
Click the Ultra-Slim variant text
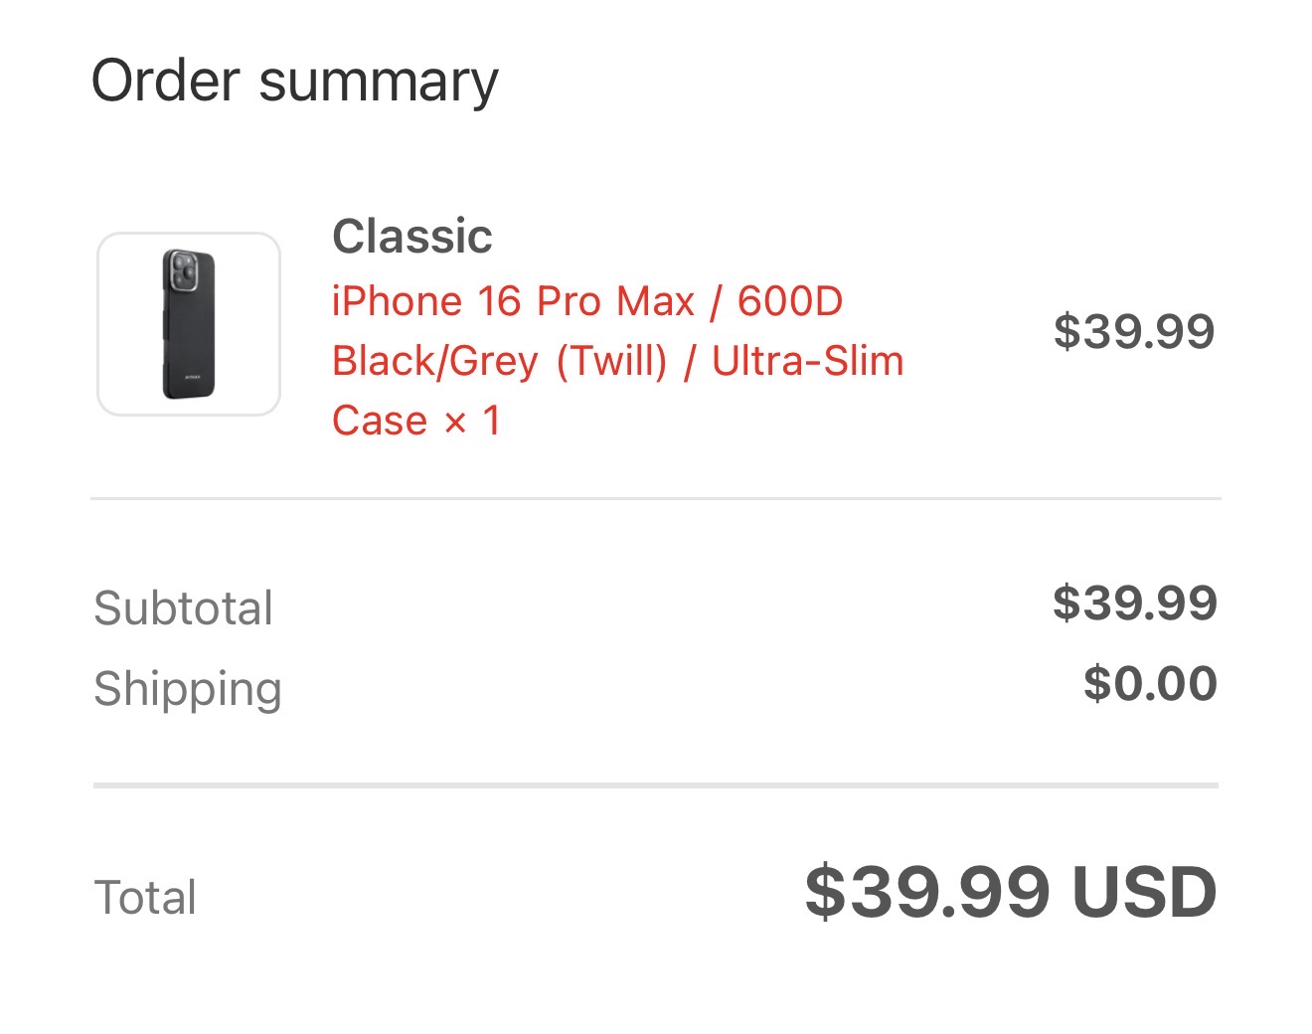point(808,361)
